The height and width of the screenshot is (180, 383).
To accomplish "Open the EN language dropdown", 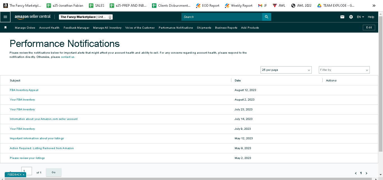I will click(x=360, y=17).
